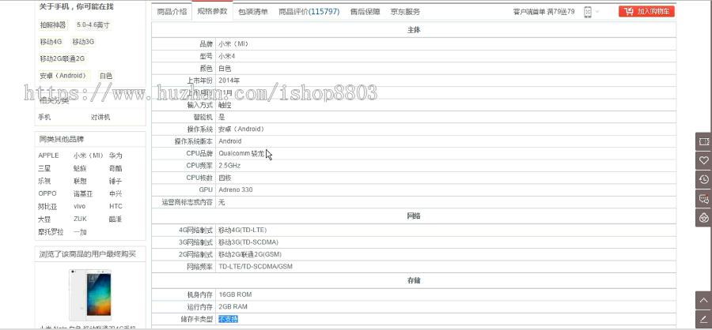Image resolution: width=712 pixels, height=330 pixels.
Task: Open 小米（MI） in the brand list
Action: point(89,156)
